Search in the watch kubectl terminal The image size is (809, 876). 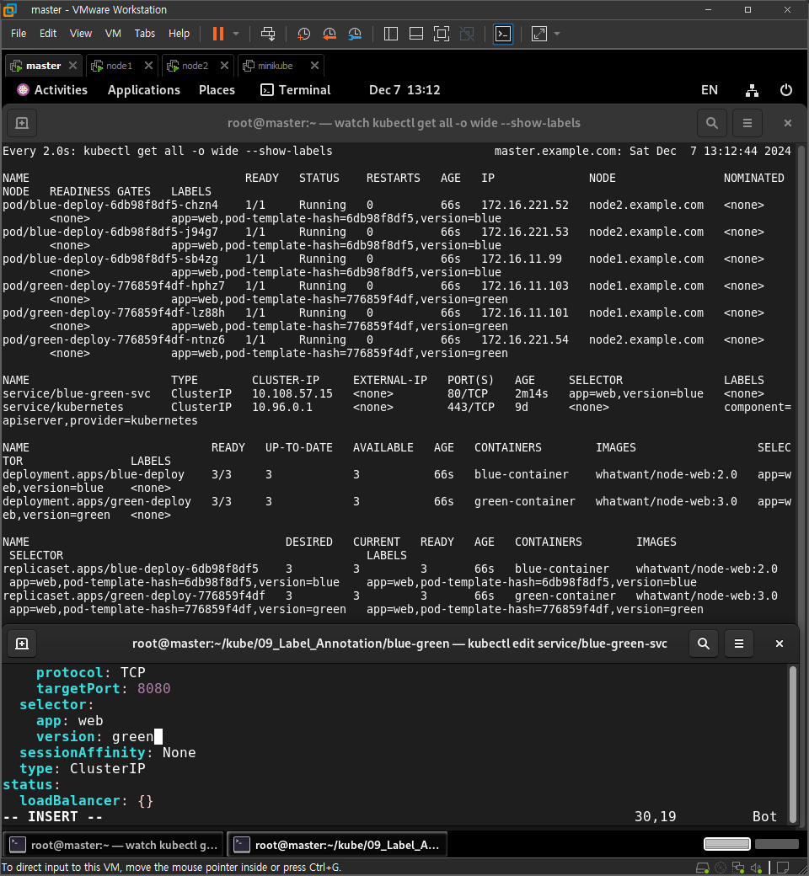tap(711, 123)
